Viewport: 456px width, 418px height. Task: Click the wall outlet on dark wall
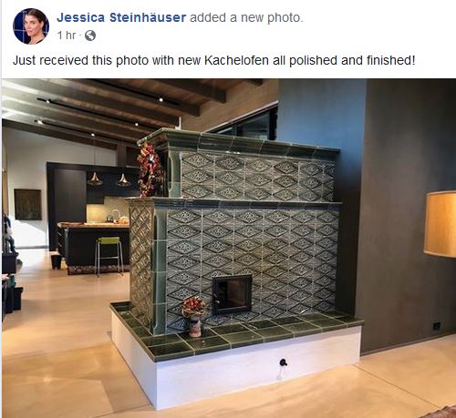click(x=437, y=326)
